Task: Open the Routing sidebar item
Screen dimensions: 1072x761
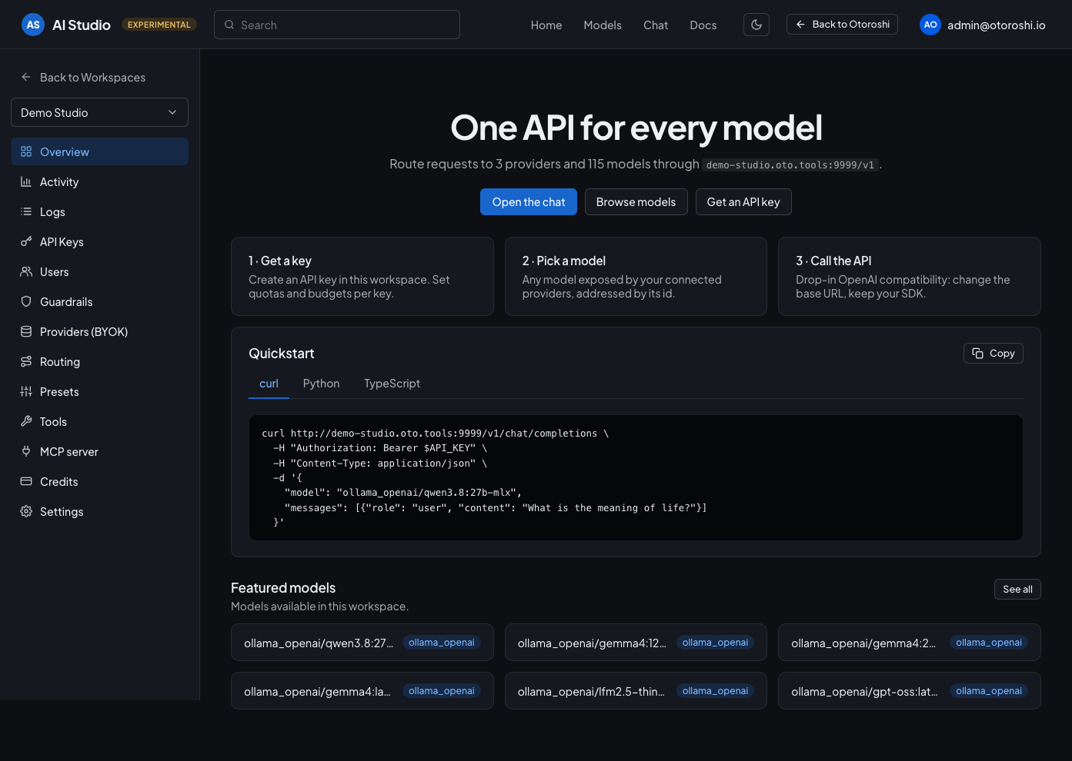Action: tap(99, 361)
